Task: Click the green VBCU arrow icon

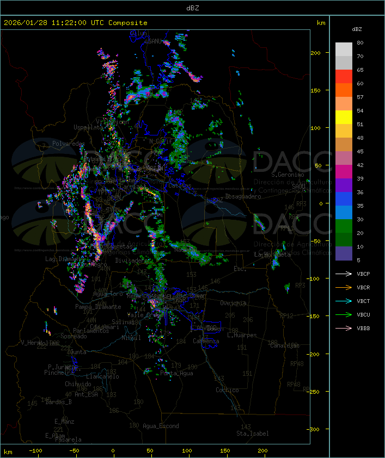Action: click(344, 314)
